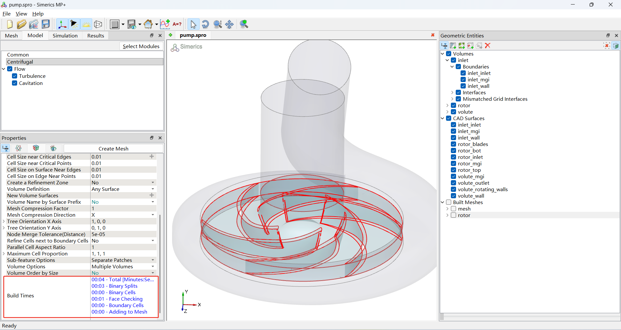Click the dashed-box red X clear selection icon
This screenshot has width=621, height=330.
607,46
